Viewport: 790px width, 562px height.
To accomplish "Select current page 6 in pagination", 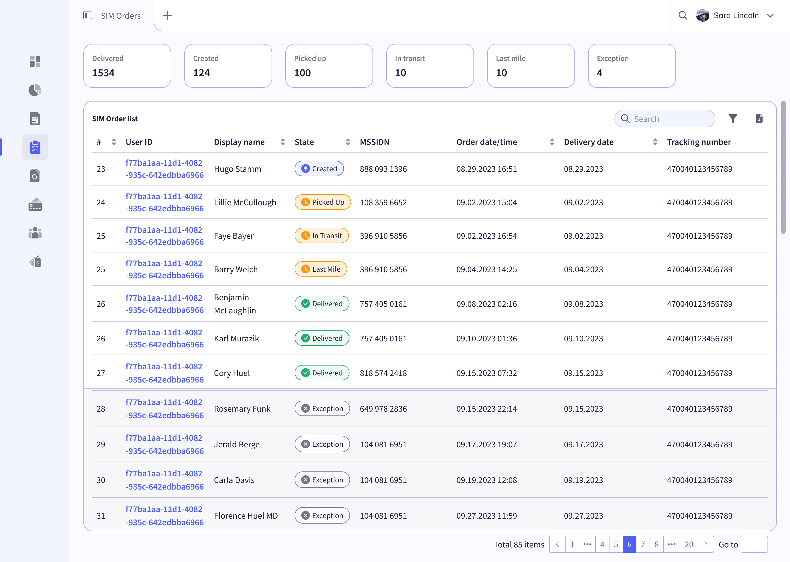I will [x=630, y=544].
